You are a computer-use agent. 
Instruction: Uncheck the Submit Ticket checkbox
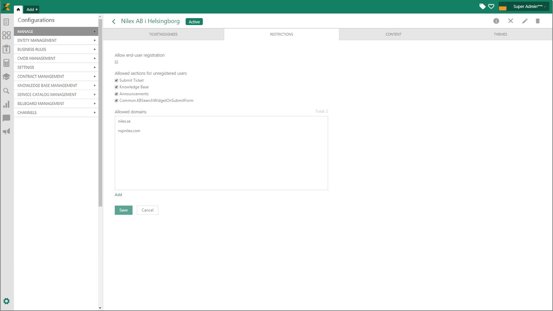tap(116, 80)
